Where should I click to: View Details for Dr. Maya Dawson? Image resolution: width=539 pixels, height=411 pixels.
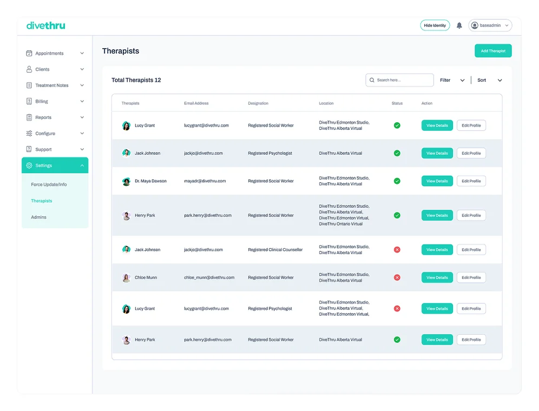(x=437, y=181)
